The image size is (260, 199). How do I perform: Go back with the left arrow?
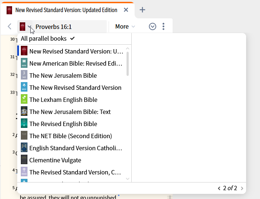[10, 26]
